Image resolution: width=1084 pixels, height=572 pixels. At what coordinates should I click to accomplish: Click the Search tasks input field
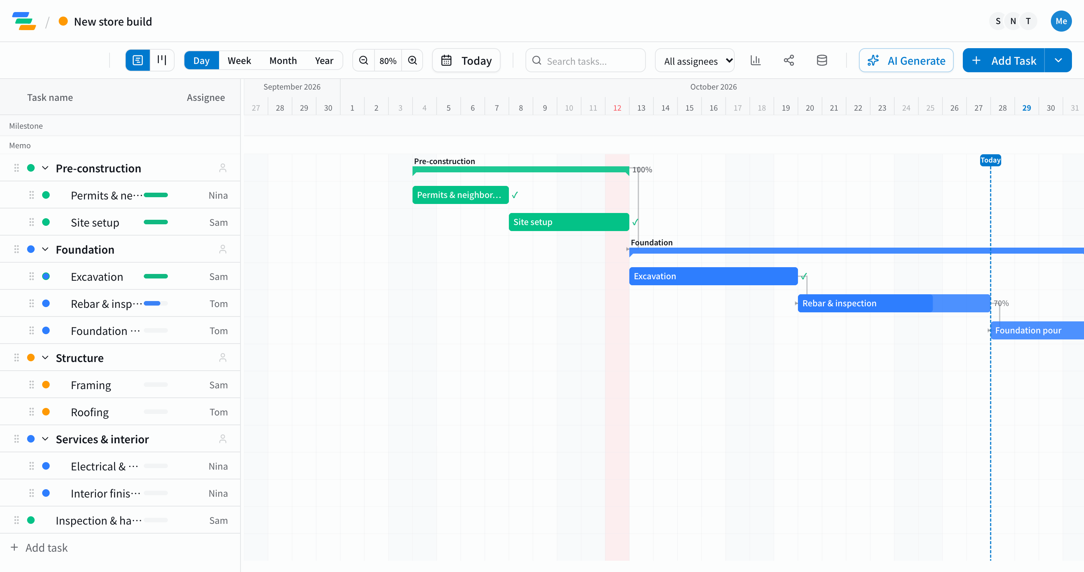point(585,61)
